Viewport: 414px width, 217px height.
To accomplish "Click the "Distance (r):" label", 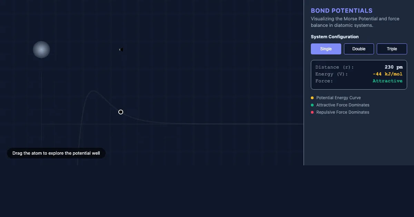I will point(335,67).
